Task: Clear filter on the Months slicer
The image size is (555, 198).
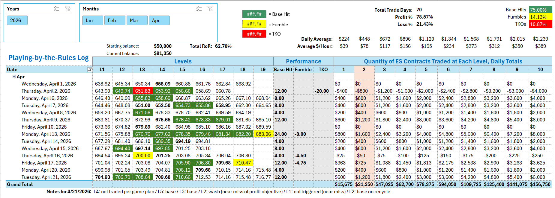Action: (x=210, y=9)
